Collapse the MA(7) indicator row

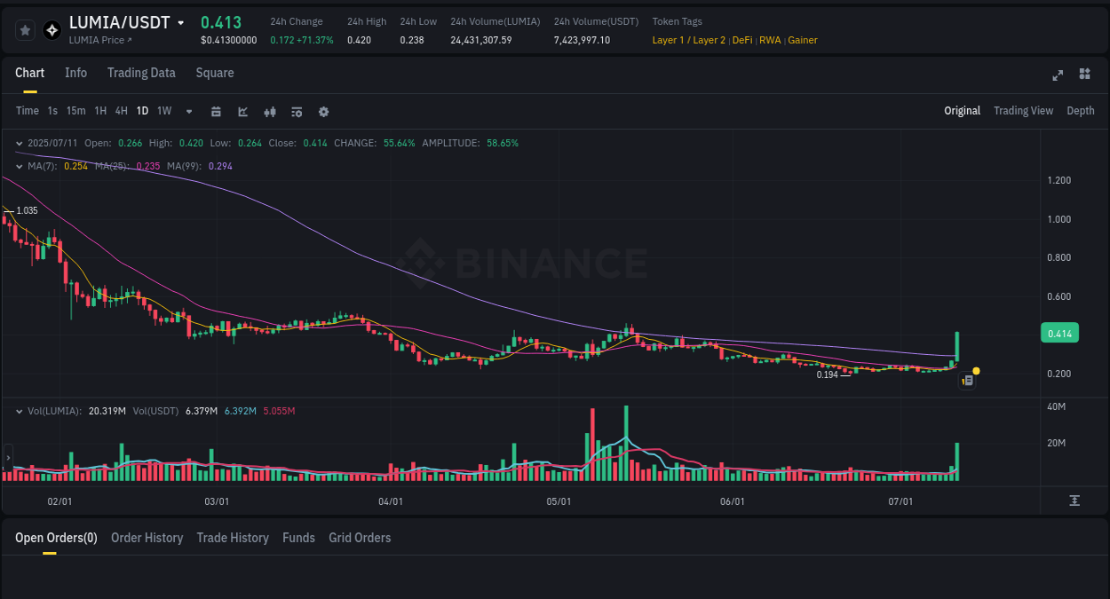[19, 166]
